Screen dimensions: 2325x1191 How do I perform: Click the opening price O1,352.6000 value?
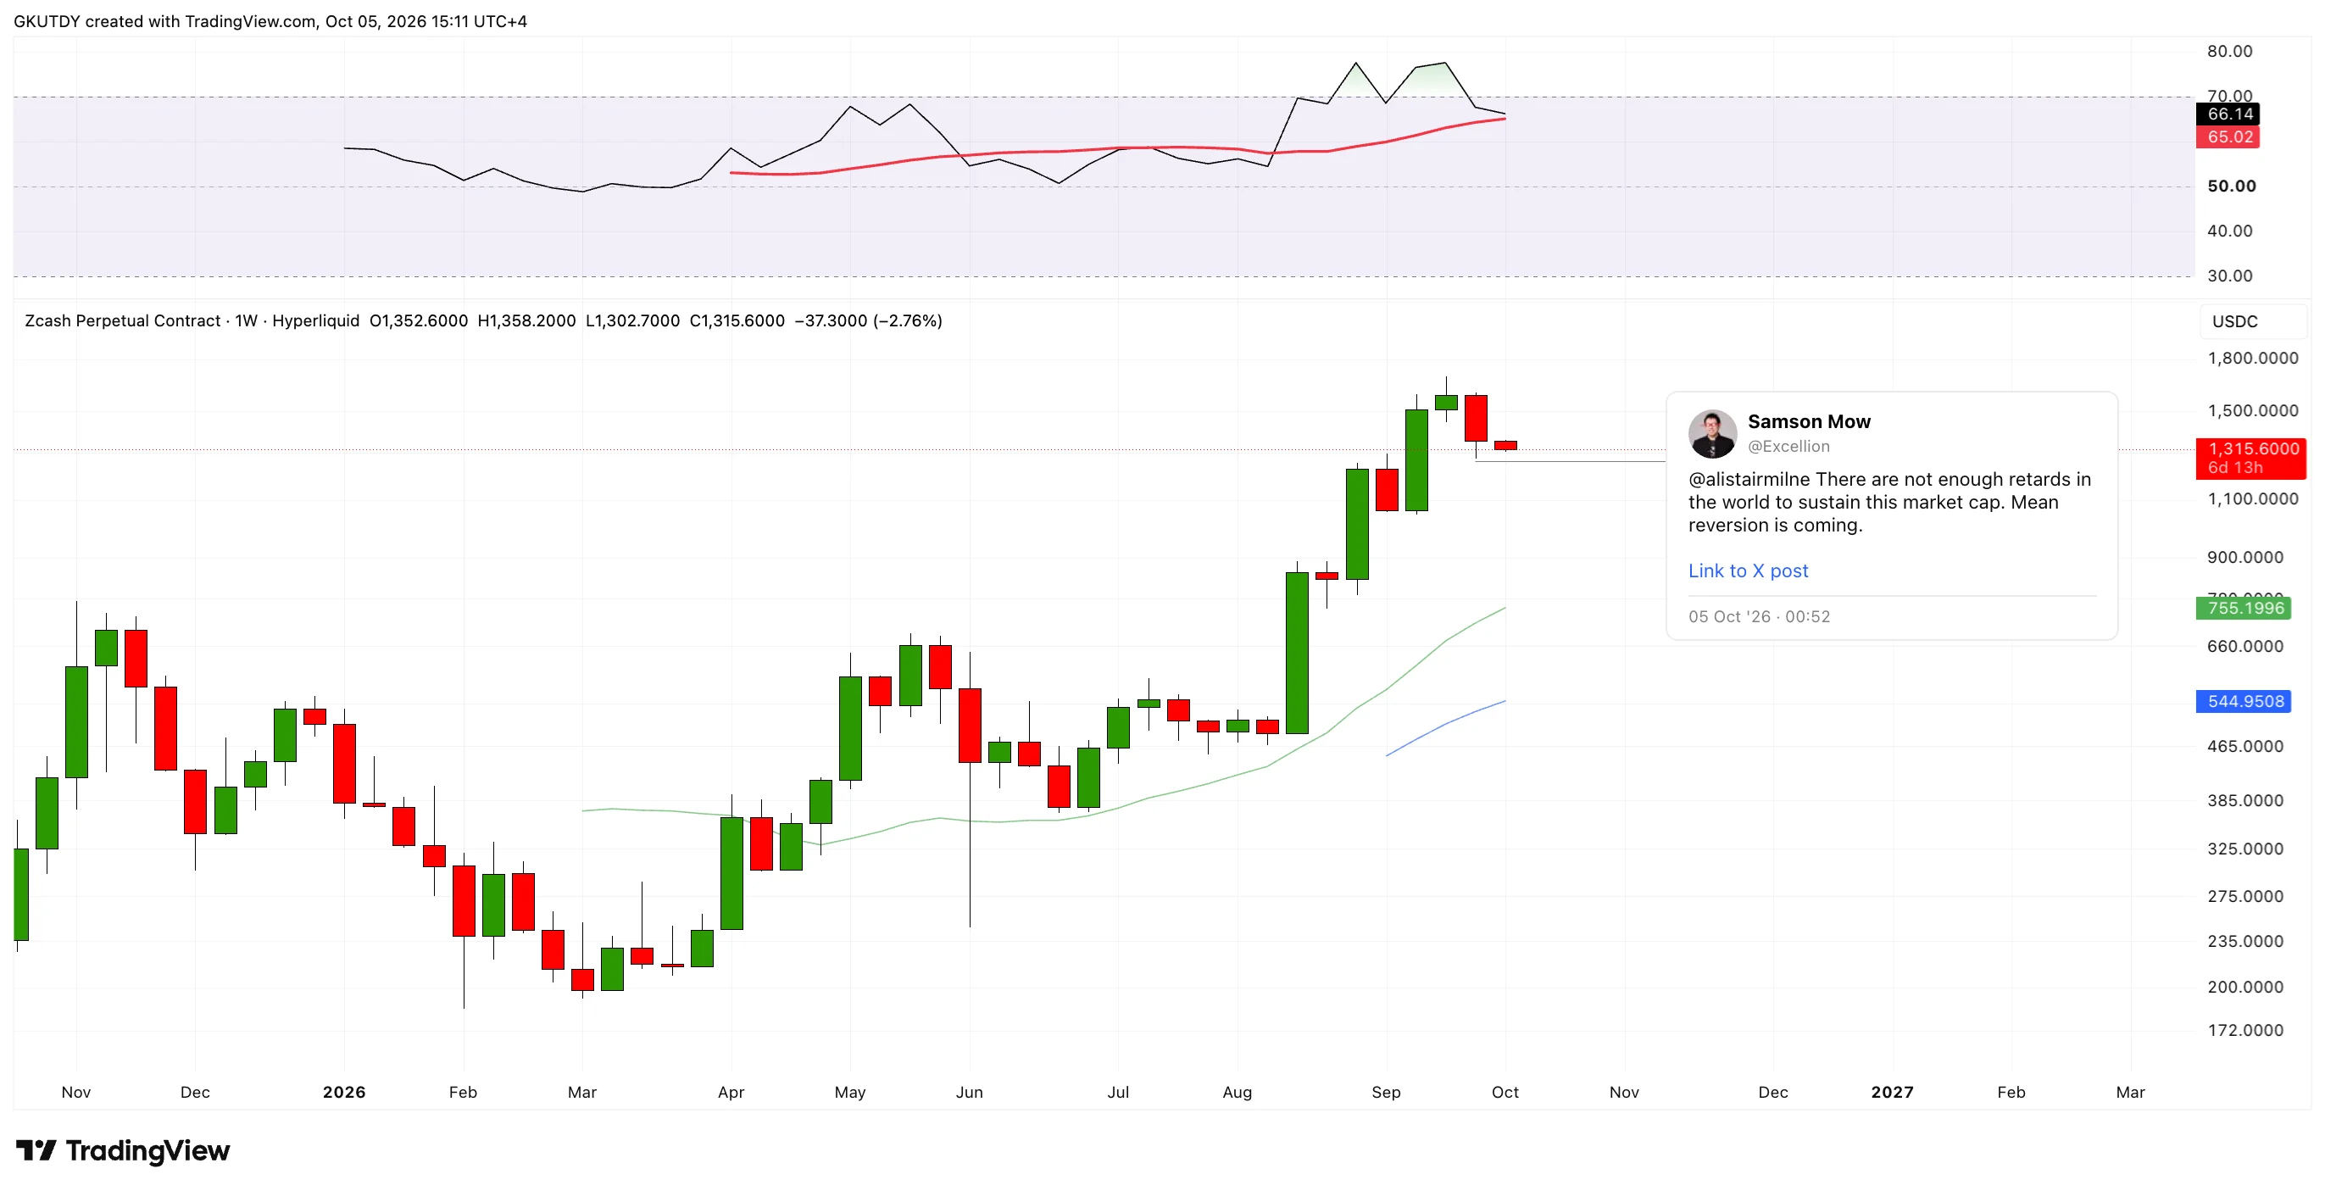418,320
